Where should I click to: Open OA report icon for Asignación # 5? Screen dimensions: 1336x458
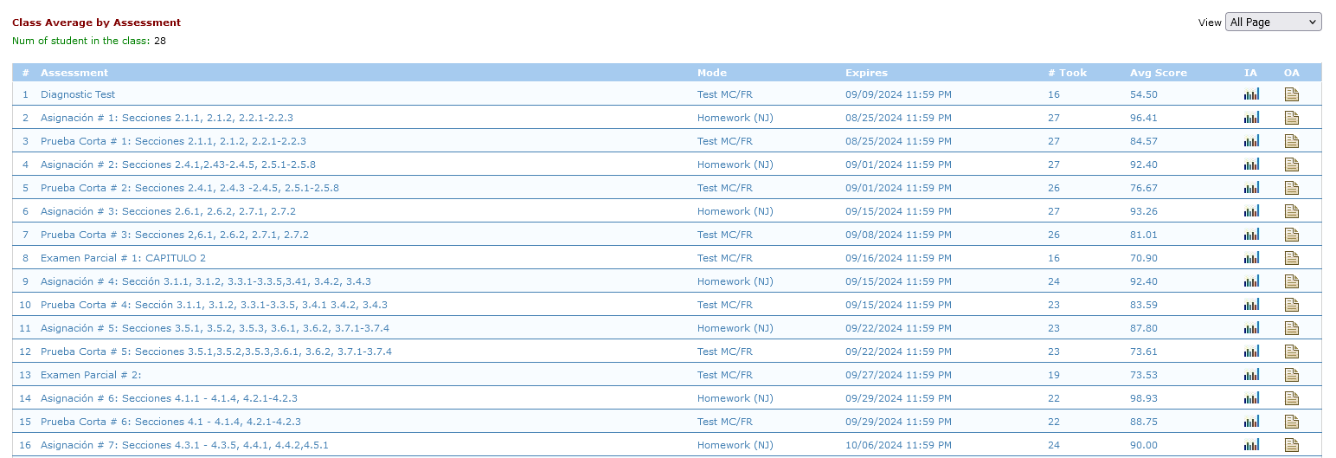coord(1292,328)
